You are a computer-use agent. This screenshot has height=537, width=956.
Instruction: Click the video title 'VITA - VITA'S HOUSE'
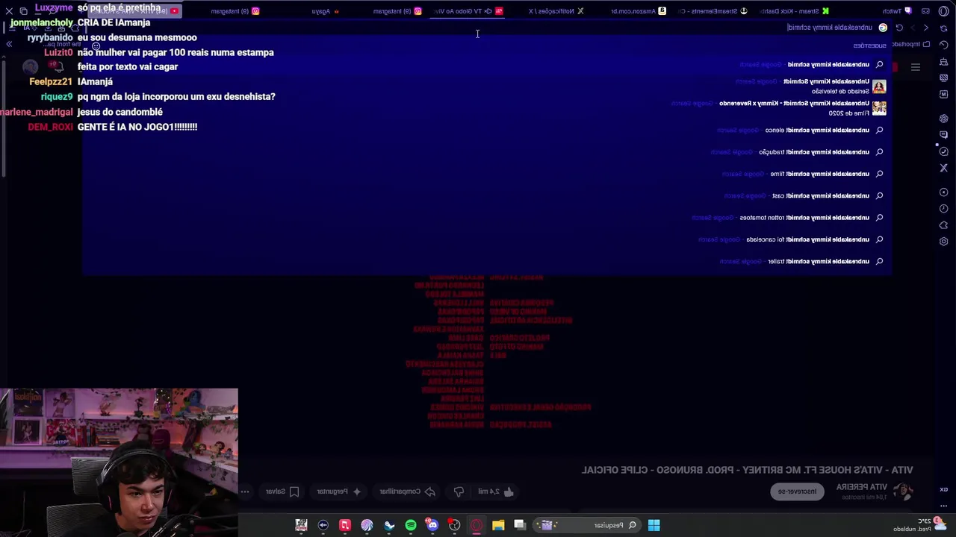[747, 470]
